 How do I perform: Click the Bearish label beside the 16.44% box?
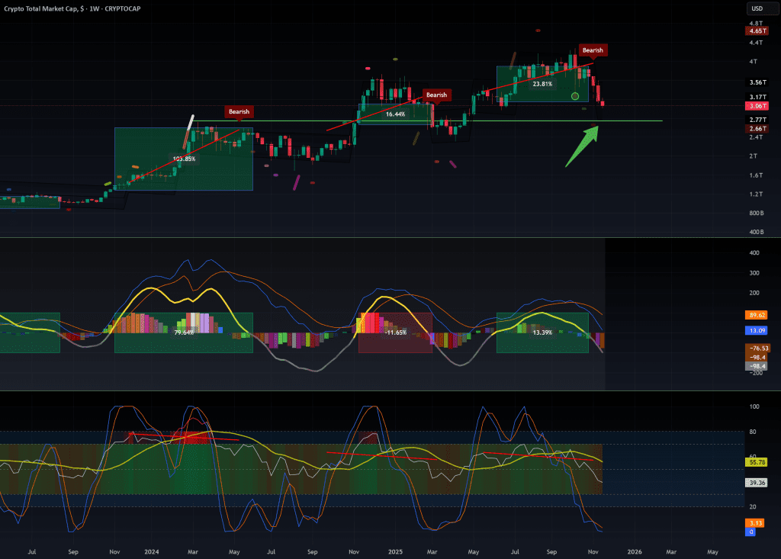point(436,95)
